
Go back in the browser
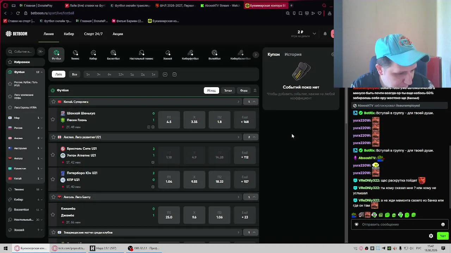click(x=5, y=13)
